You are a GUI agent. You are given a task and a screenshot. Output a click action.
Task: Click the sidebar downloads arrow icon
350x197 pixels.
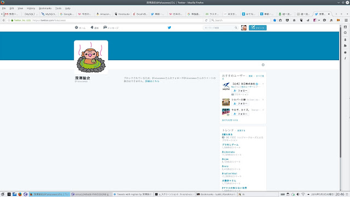click(x=345, y=40)
